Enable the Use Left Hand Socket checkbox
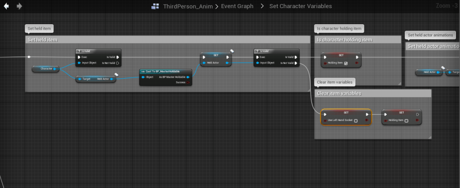The image size is (460, 188). pyautogui.click(x=356, y=121)
